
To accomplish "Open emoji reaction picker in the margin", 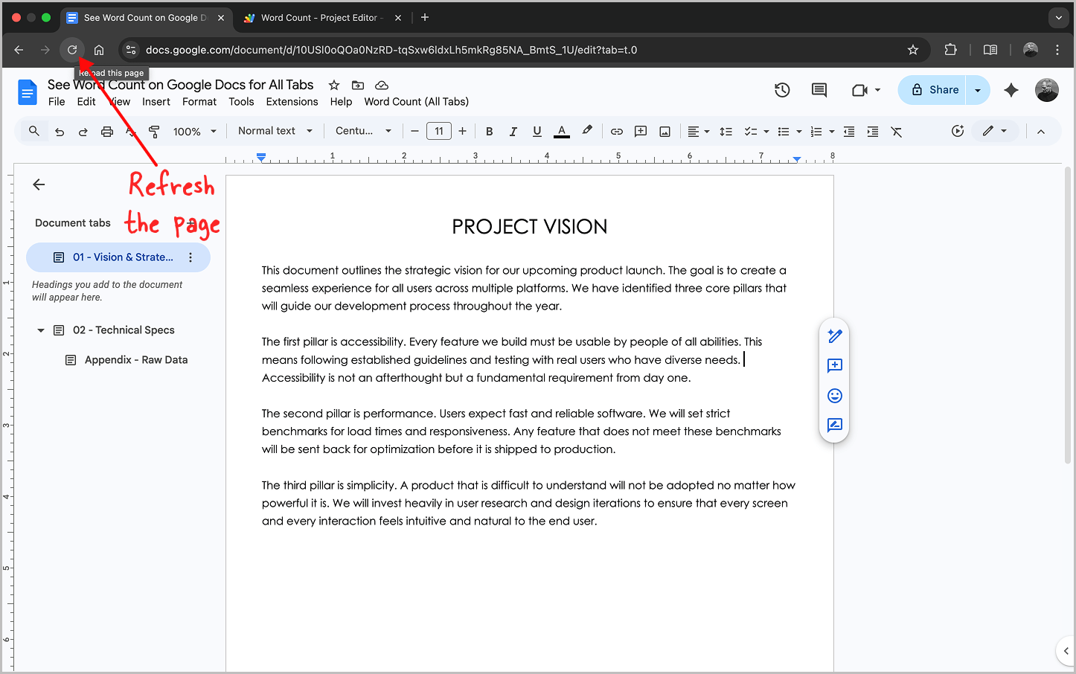I will point(834,395).
